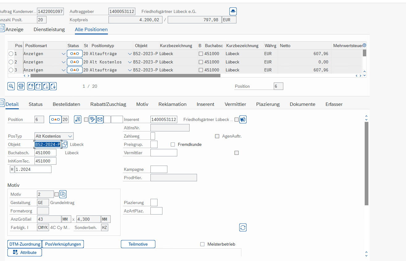Open value help for Objekt field
Screen dimensions: 406x261
64,144
